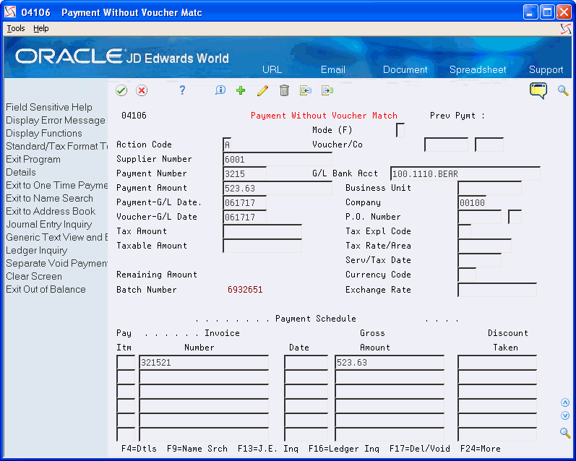Screen dimensions: 576x461
Task: Click the Action Code field
Action: [x=228, y=145]
